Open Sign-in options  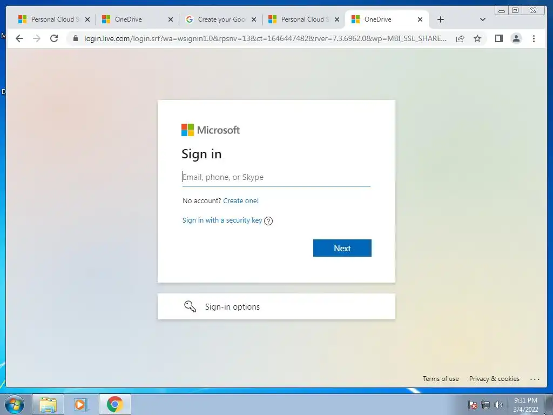pos(276,306)
